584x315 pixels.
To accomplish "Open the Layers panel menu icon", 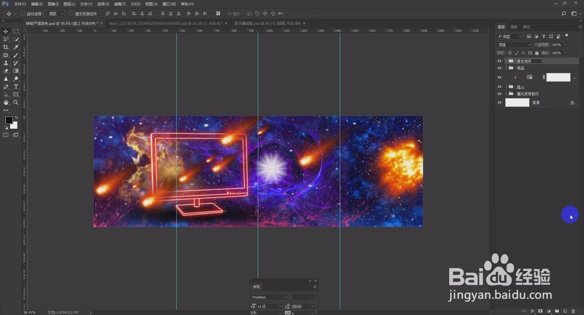I will pos(580,27).
